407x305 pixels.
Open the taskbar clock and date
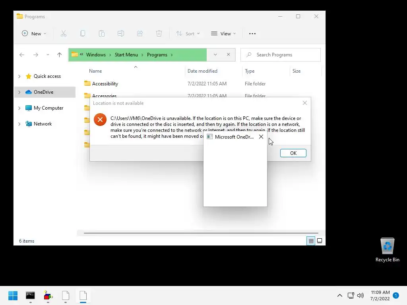pyautogui.click(x=380, y=295)
